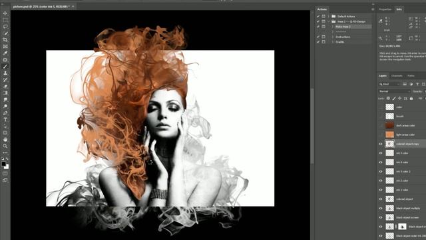
Task: Filter layers by type layers icon
Action: click(x=417, y=84)
